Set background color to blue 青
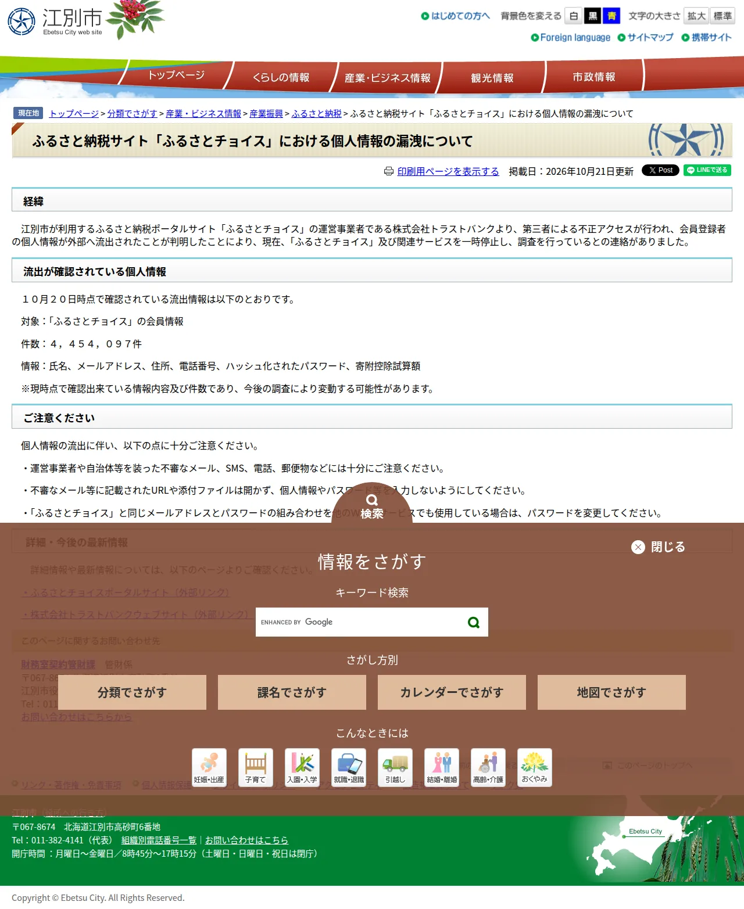 click(x=611, y=16)
